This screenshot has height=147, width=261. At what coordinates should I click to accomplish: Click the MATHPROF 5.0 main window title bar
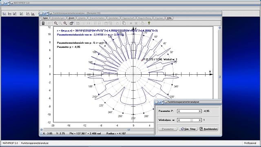coord(130,3)
